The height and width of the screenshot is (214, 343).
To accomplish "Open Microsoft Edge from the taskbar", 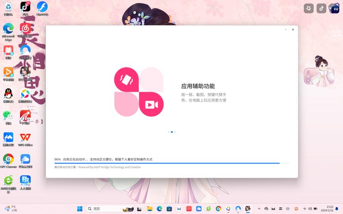I will click(159, 209).
